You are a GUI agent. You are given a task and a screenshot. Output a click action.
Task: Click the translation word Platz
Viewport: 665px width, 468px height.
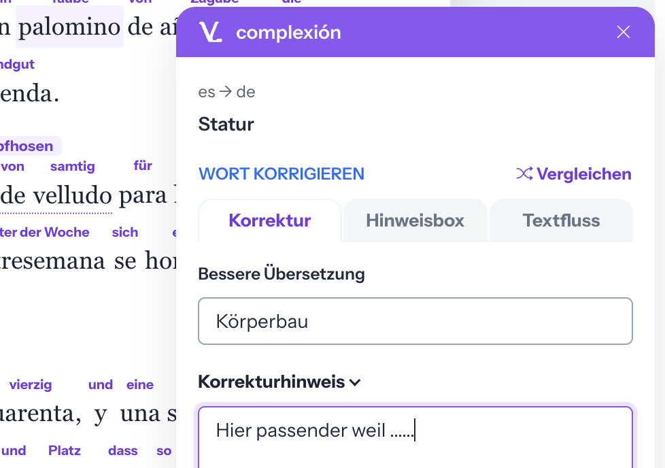65,450
